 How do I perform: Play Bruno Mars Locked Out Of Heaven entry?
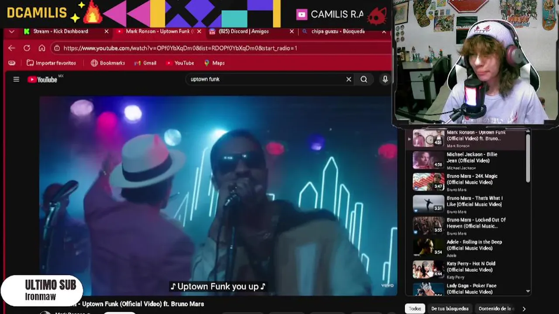466,226
